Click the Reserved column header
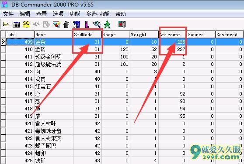Screen dimensions: 244x164 (x=230, y=34)
